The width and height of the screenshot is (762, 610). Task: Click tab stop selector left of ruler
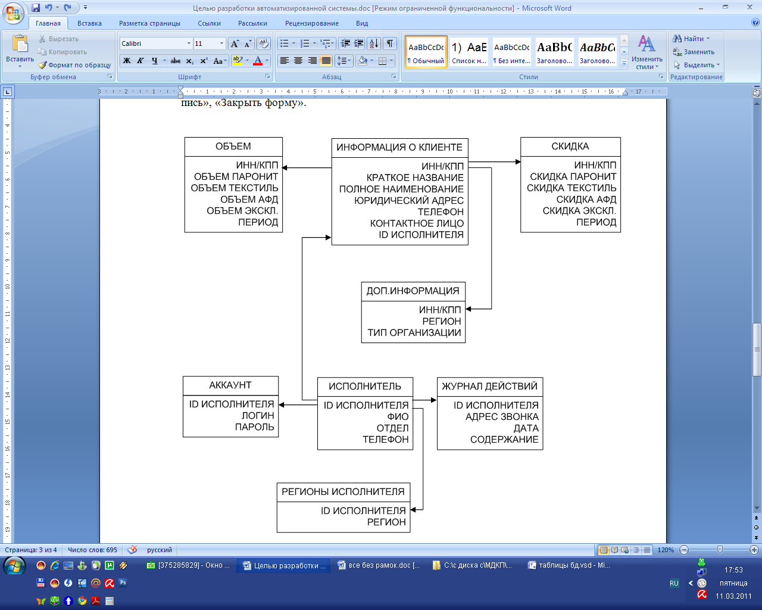click(7, 92)
